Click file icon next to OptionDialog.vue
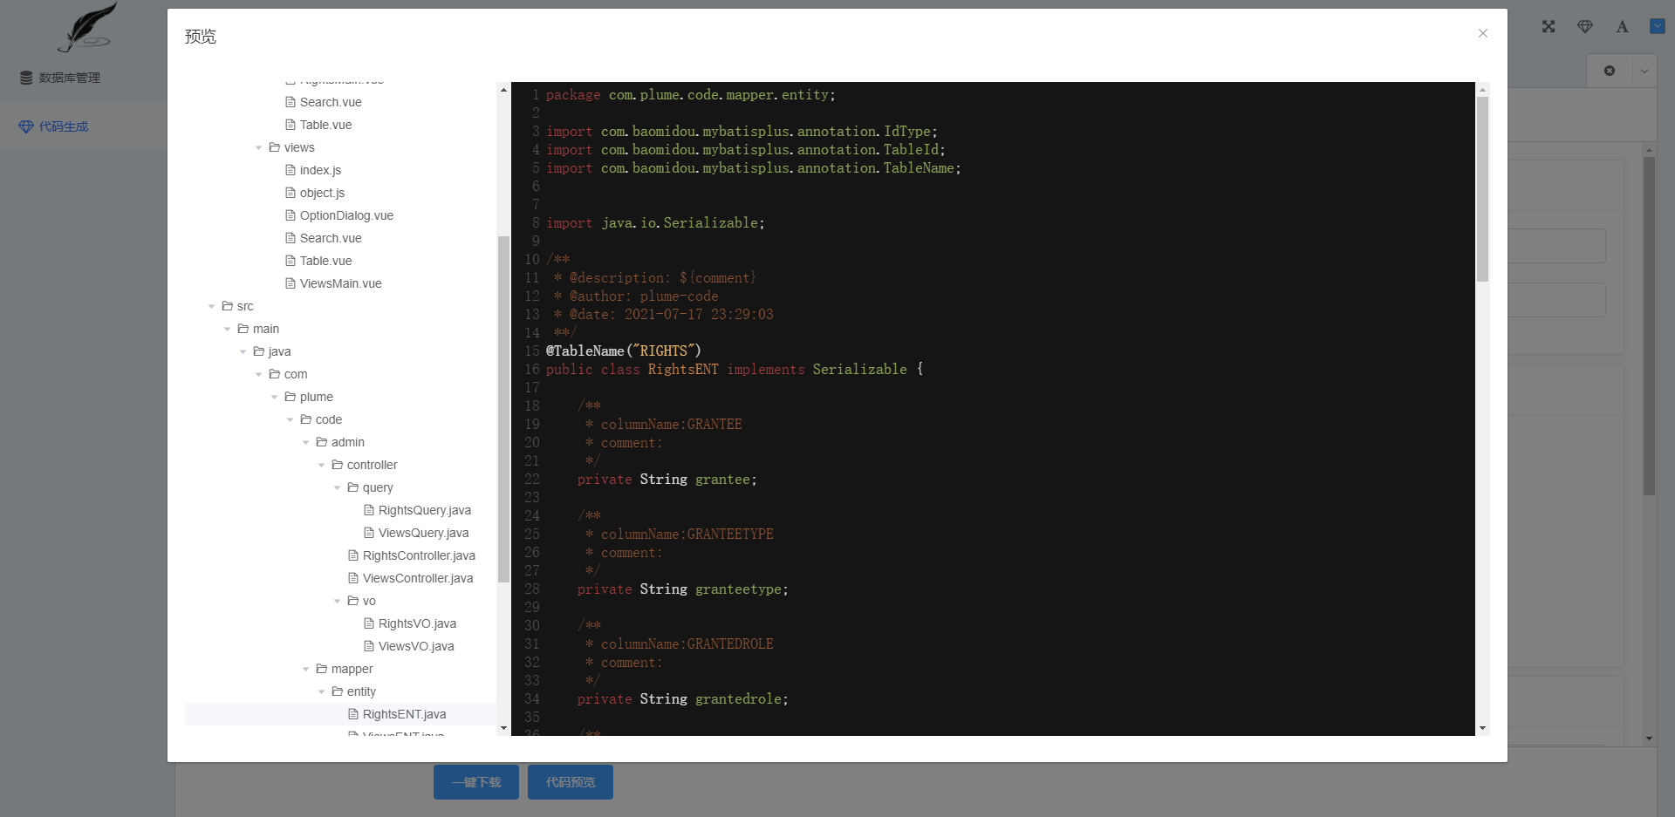Screen dimensions: 1675x817 [291, 215]
